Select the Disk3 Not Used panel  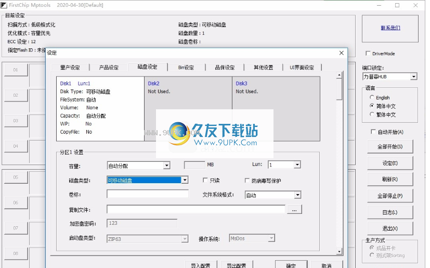tap(276, 109)
